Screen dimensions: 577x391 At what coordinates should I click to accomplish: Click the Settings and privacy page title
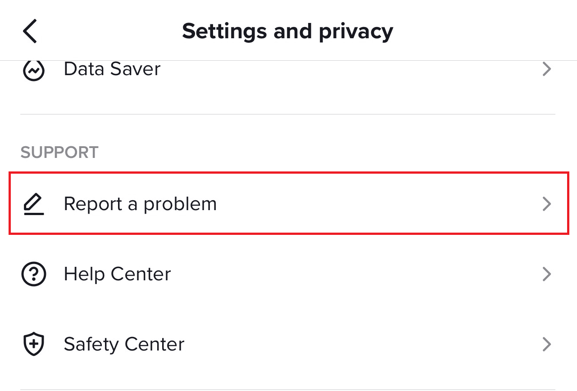[287, 31]
